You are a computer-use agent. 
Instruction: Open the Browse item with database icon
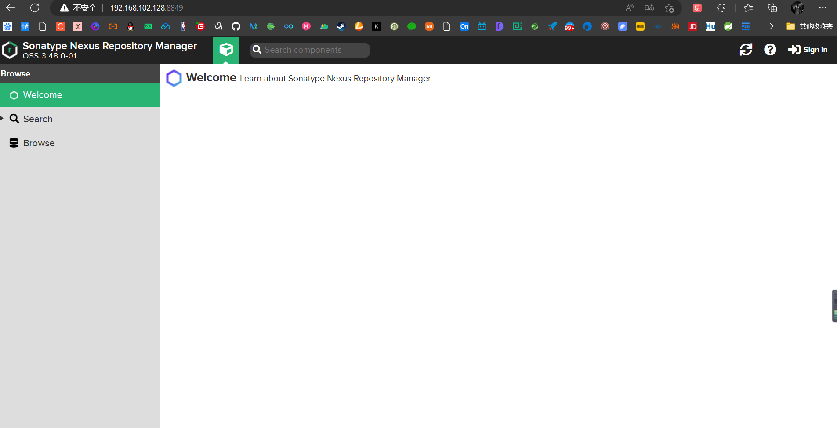click(x=80, y=143)
